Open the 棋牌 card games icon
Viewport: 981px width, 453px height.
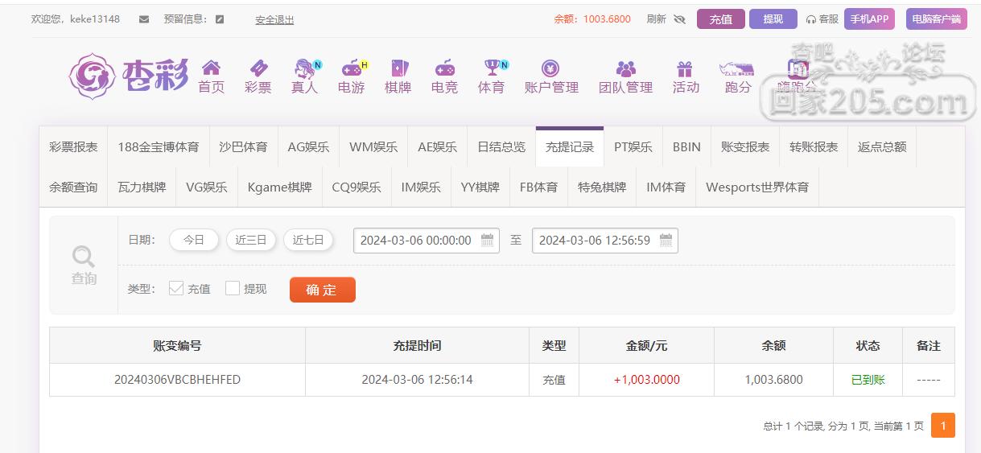(398, 68)
